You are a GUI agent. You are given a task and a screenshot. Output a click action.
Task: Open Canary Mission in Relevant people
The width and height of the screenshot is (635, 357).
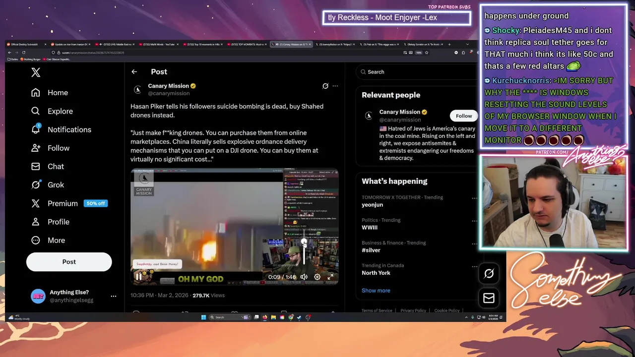tap(400, 112)
